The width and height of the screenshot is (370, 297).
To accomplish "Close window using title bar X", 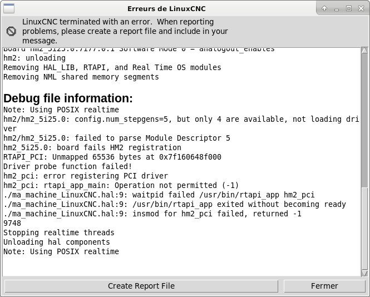I will 361,8.
